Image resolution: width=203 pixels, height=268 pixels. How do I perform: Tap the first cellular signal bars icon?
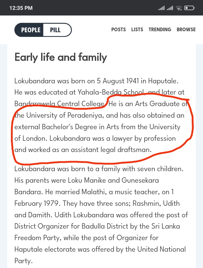[161, 8]
